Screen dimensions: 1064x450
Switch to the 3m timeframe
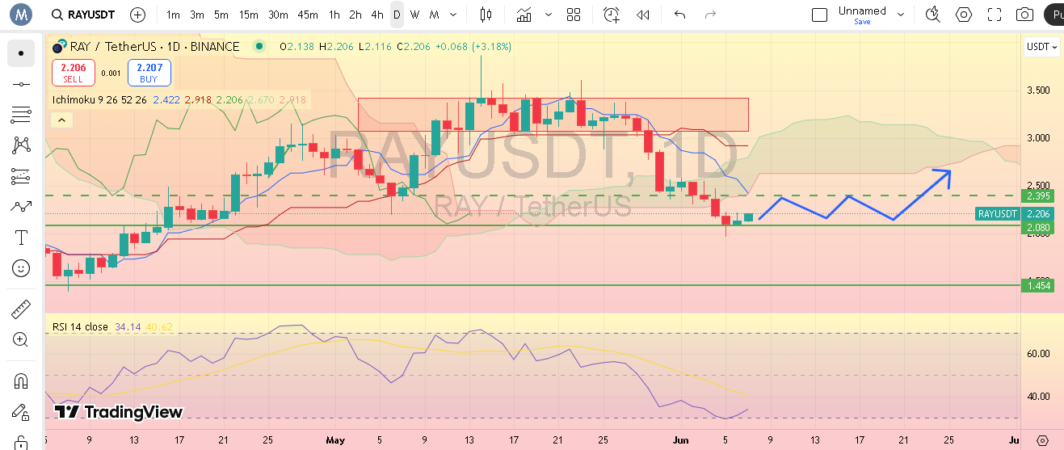pyautogui.click(x=197, y=15)
